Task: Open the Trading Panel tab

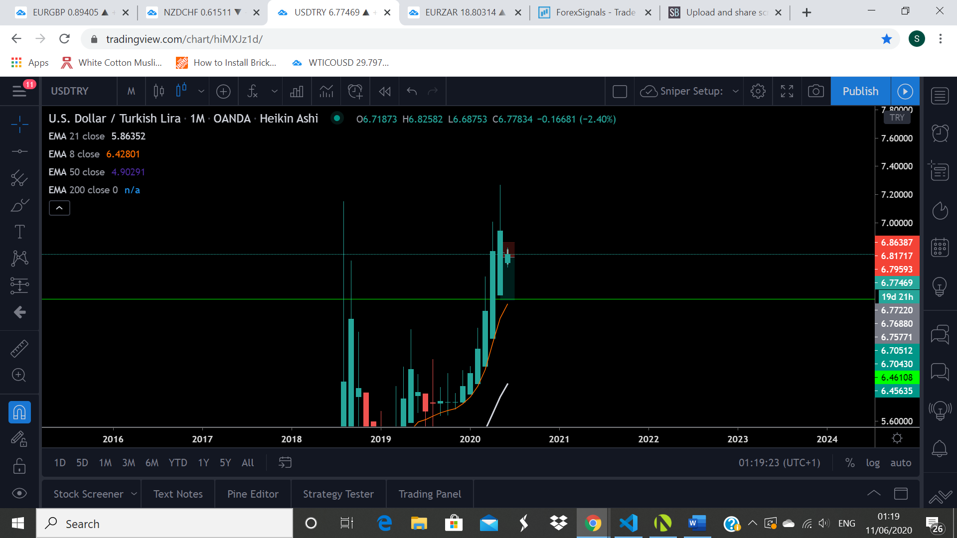Action: [x=430, y=494]
